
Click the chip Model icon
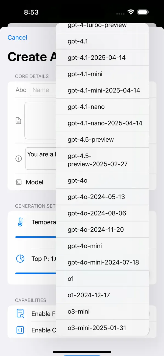18,182
